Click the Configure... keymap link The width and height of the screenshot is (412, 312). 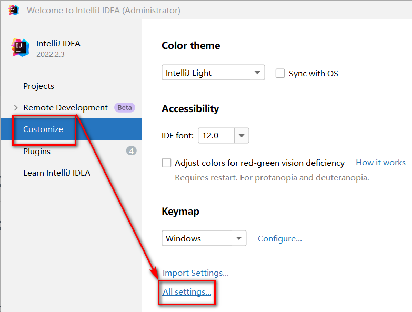click(x=279, y=239)
